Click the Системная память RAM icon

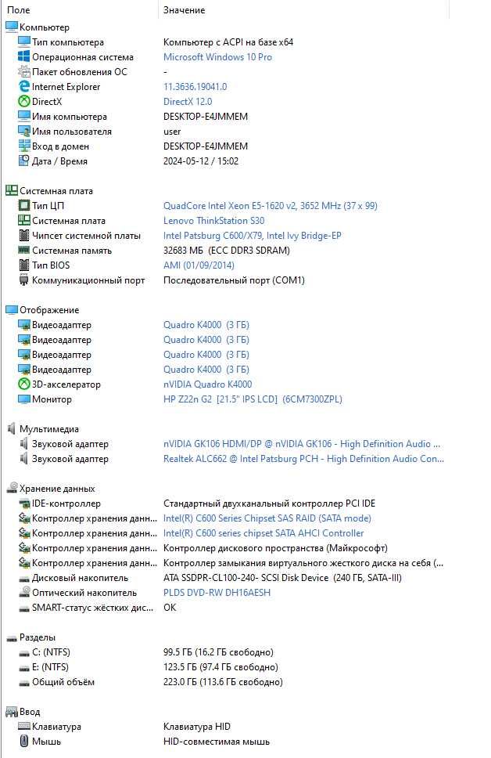pyautogui.click(x=24, y=250)
